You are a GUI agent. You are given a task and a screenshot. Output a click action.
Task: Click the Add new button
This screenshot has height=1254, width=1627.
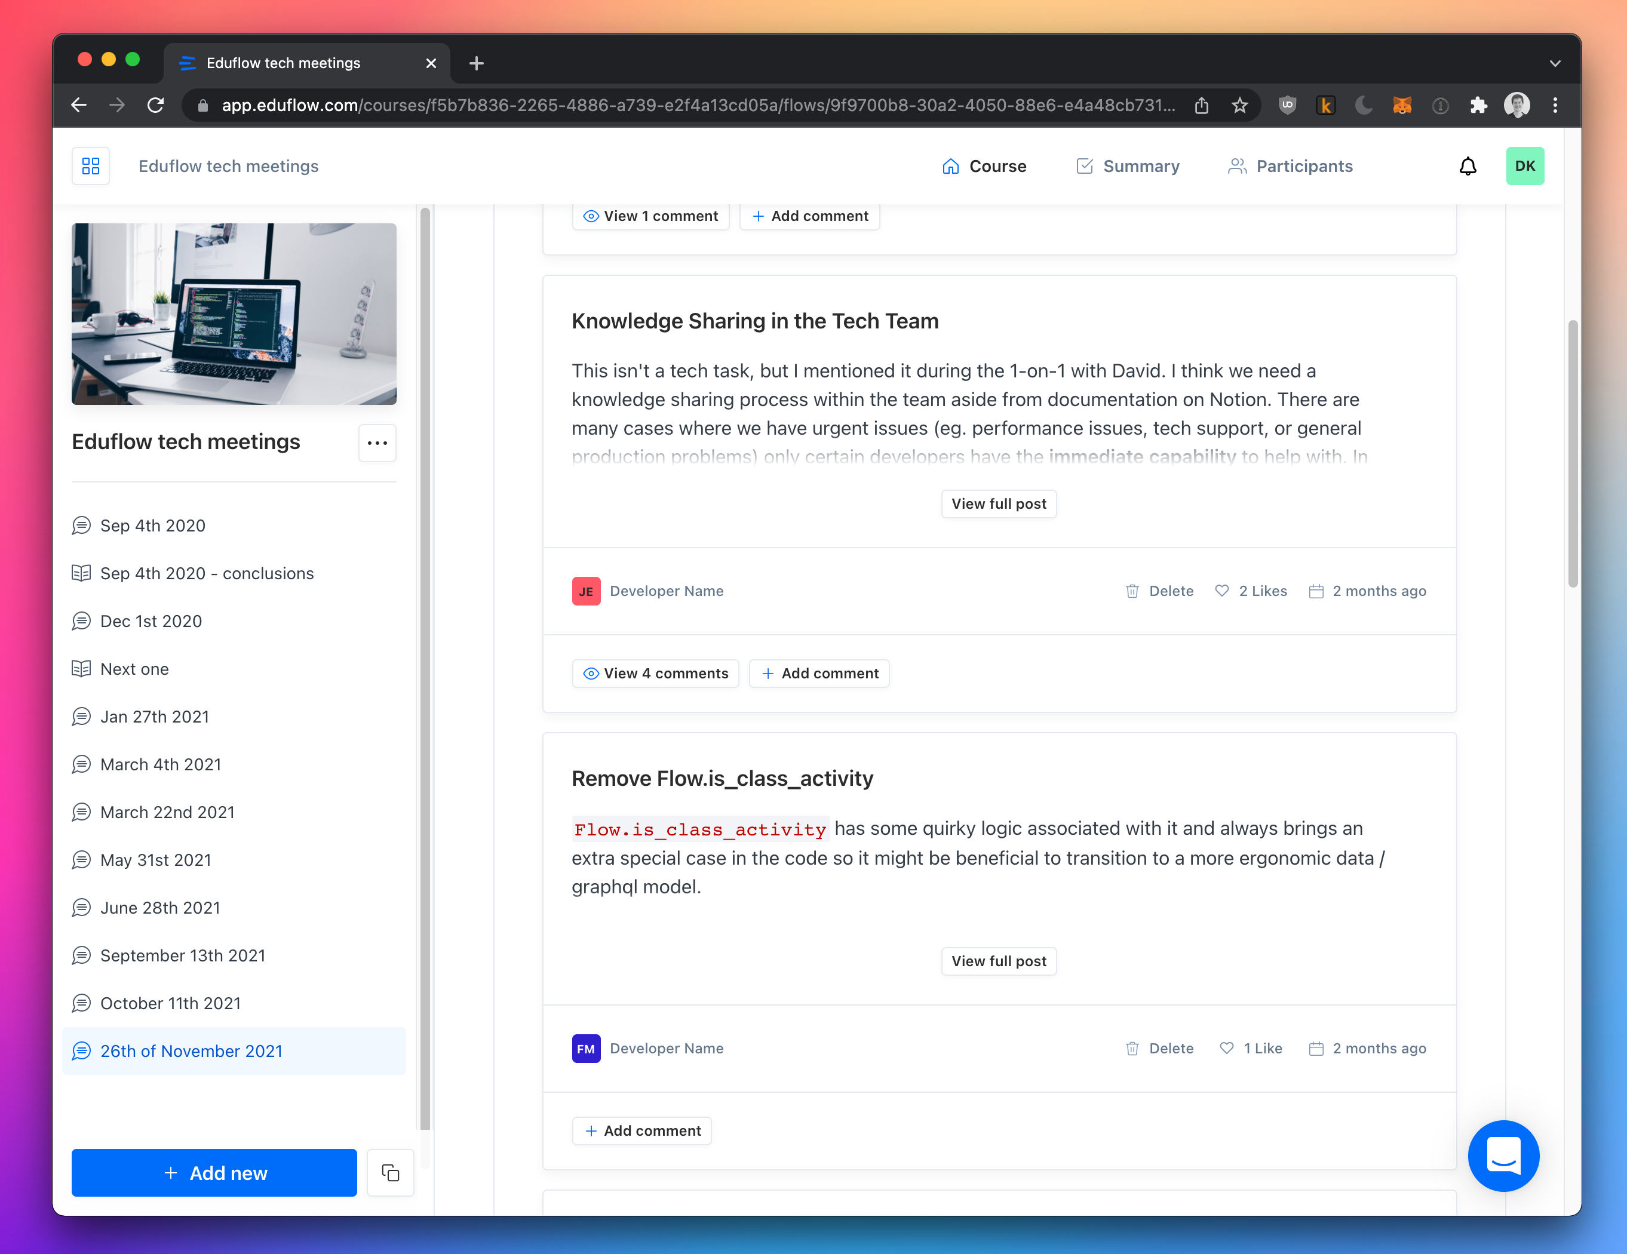coord(214,1172)
